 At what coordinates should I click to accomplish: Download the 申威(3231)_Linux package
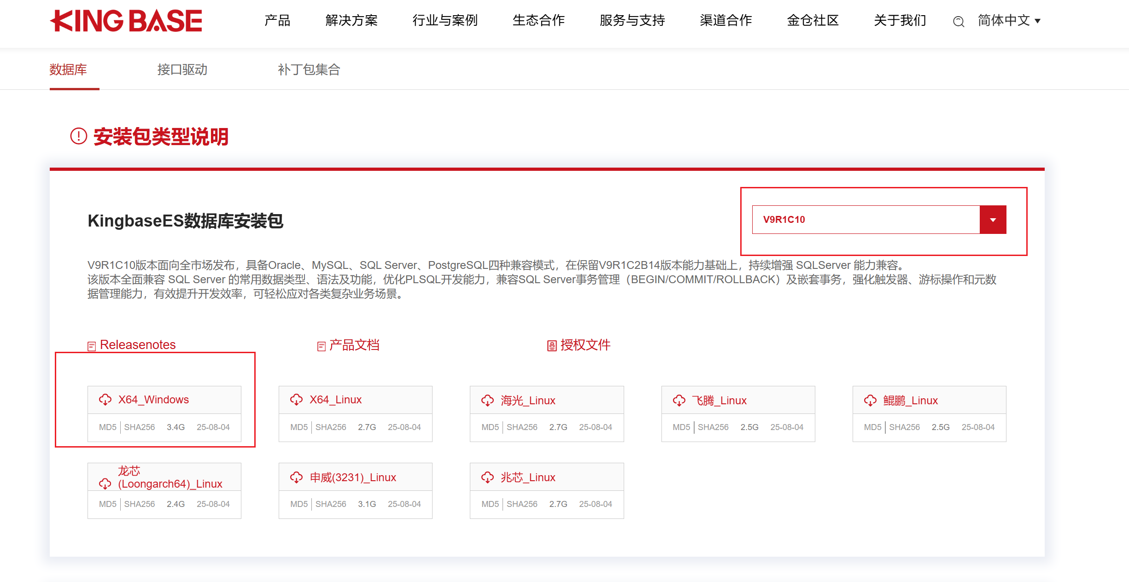point(353,477)
